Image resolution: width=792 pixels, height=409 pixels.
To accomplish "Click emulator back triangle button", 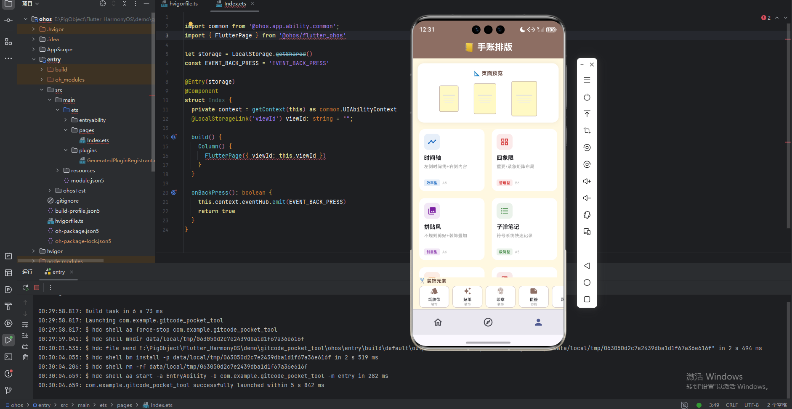I will coord(587,266).
